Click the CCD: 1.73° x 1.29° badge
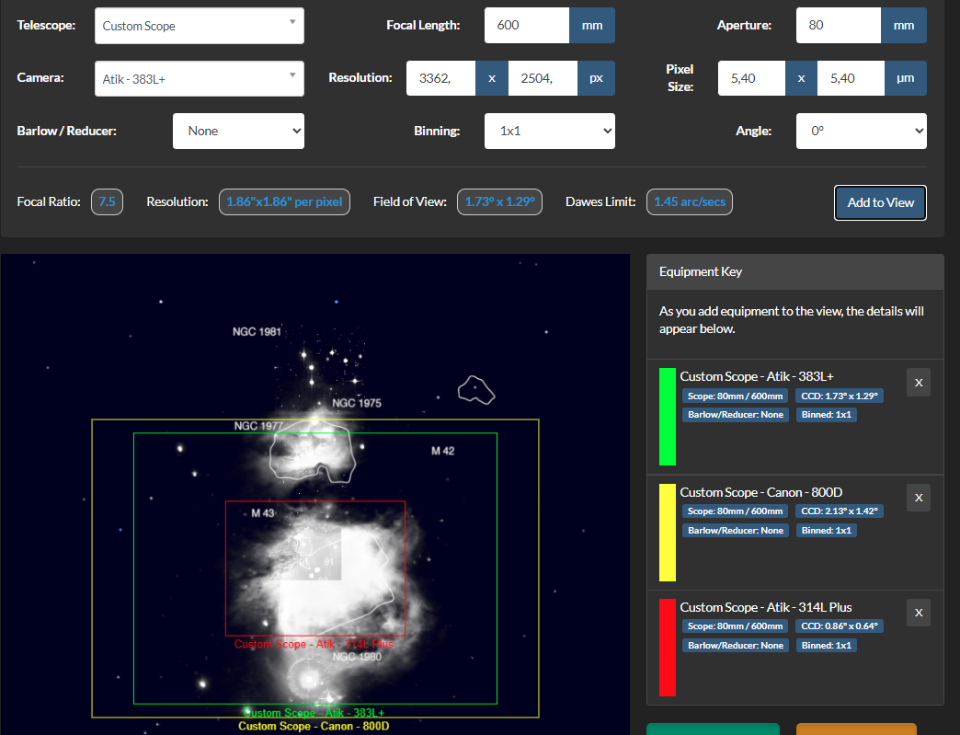960x735 pixels. [840, 396]
